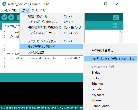Viewport: 138px width, 110px height.
Task: Select コンパイルしたバイナリを出力 entry
Action: pyautogui.click(x=52, y=33)
